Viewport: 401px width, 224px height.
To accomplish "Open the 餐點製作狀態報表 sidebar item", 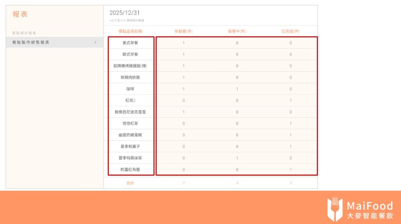I will click(x=31, y=42).
